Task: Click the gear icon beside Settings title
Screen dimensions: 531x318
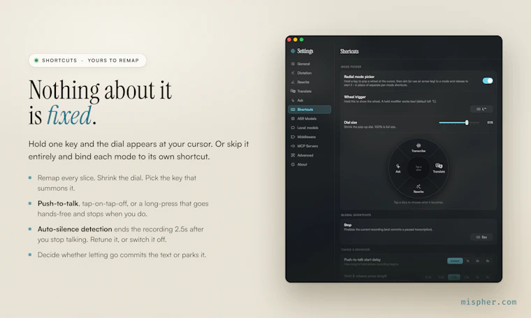Action: 293,51
